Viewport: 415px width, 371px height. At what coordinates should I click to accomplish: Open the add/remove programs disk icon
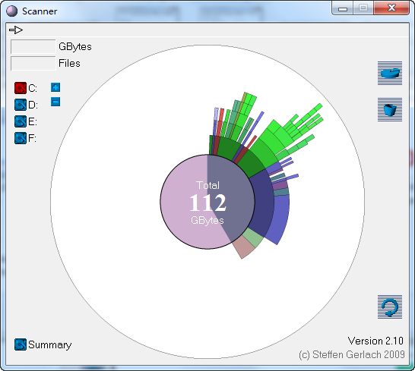click(x=390, y=73)
